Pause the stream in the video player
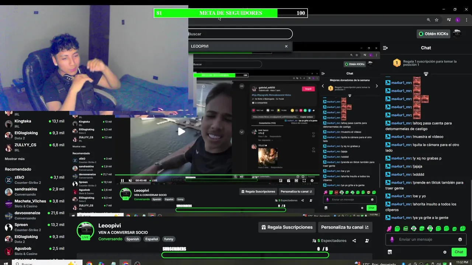Image resolution: width=472 pixels, height=265 pixels. pyautogui.click(x=122, y=180)
